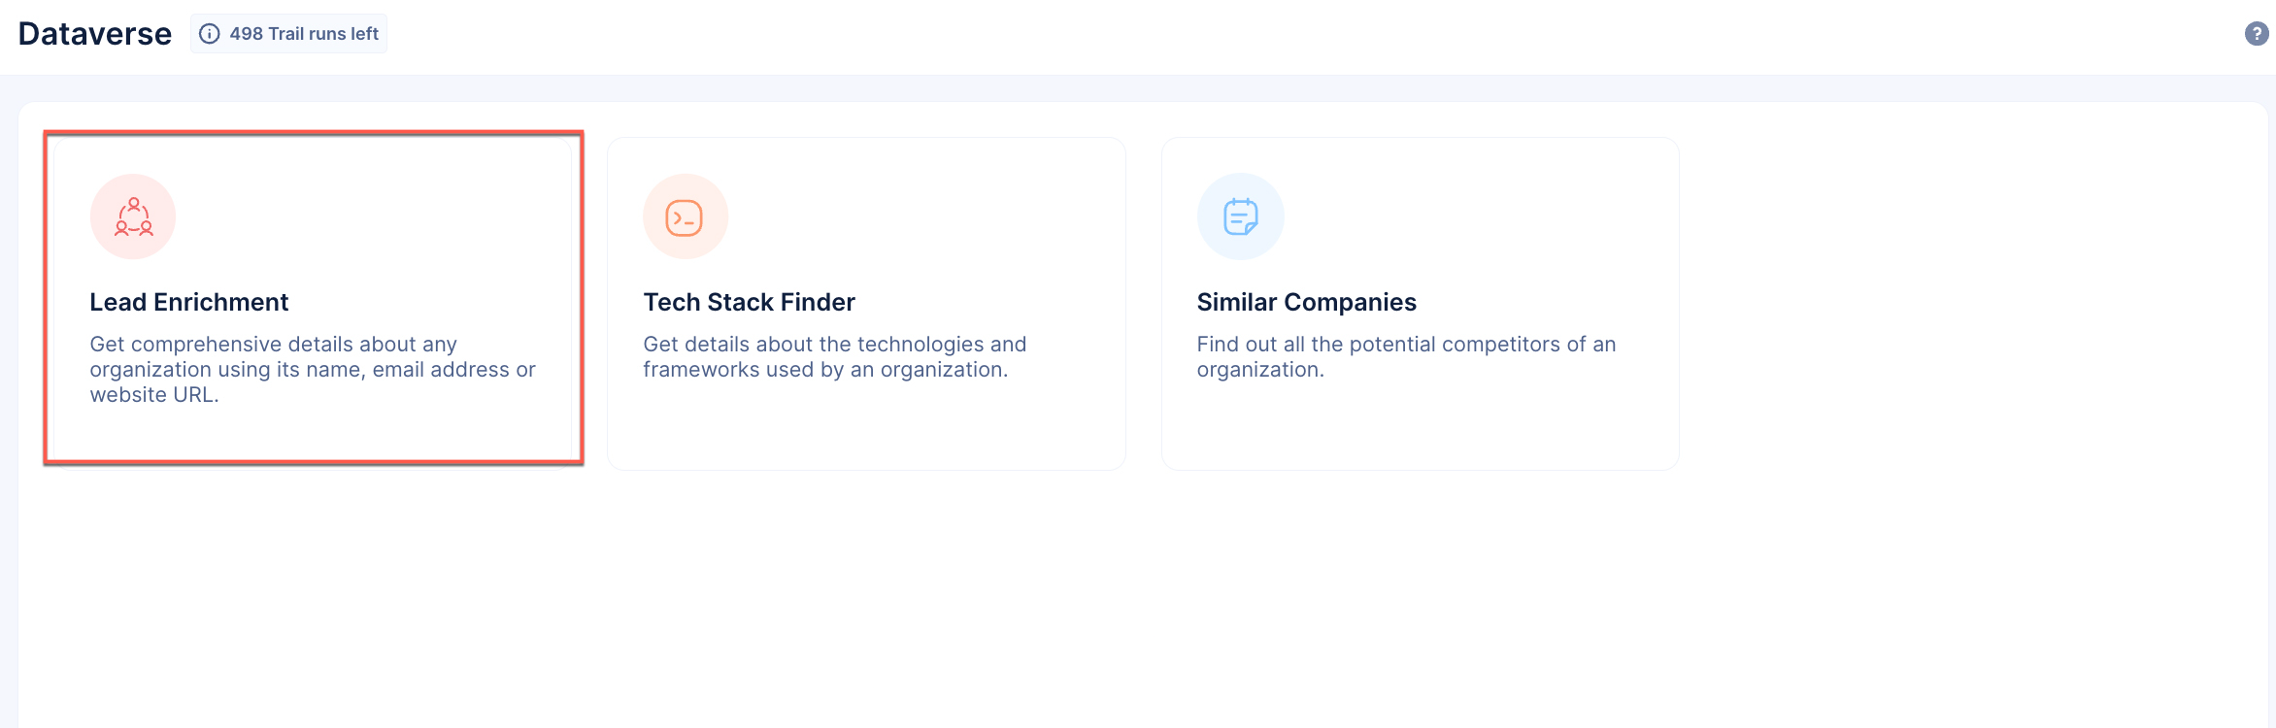2276x728 pixels.
Task: Select the Tech Stack Finder card
Action: (866, 304)
